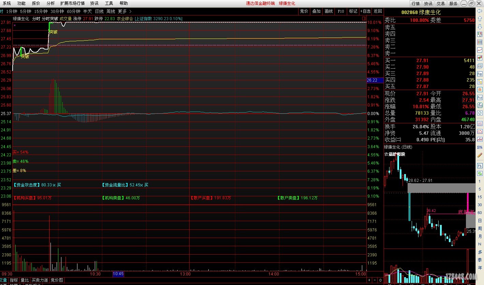Screen dimensions: 484x285
Task: Switch to the 日线 period tab
Action: pos(99,11)
